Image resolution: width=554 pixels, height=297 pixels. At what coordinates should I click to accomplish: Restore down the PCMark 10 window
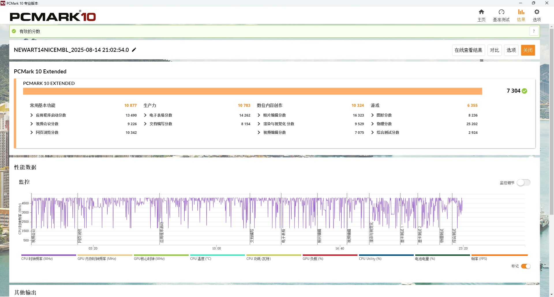534,3
